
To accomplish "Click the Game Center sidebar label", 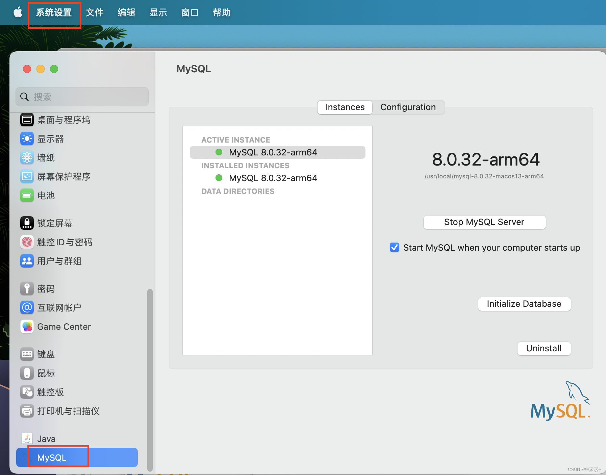I will pyautogui.click(x=64, y=326).
